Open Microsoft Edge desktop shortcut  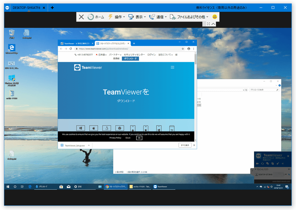pyautogui.click(x=12, y=49)
